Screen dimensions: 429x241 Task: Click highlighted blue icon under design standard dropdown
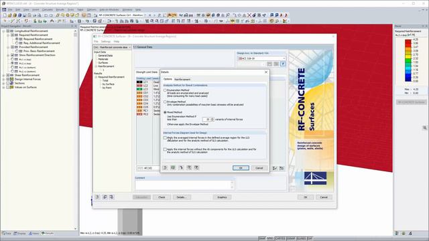click(x=283, y=64)
